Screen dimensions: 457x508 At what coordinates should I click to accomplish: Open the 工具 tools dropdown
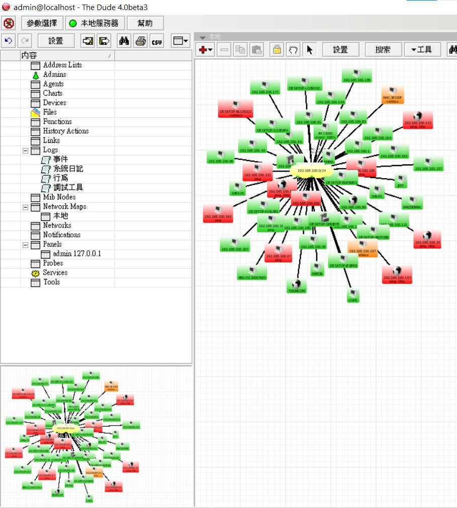422,50
